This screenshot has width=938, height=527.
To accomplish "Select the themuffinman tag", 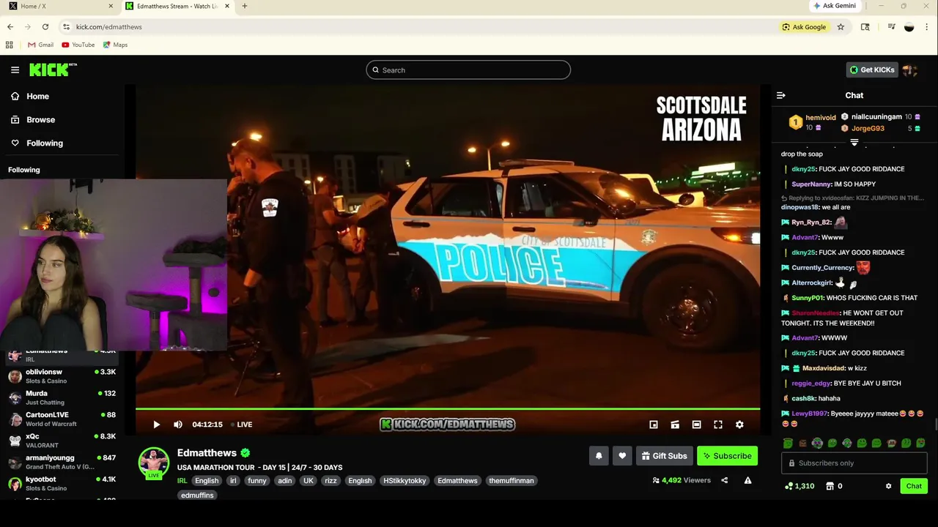I will tap(512, 481).
